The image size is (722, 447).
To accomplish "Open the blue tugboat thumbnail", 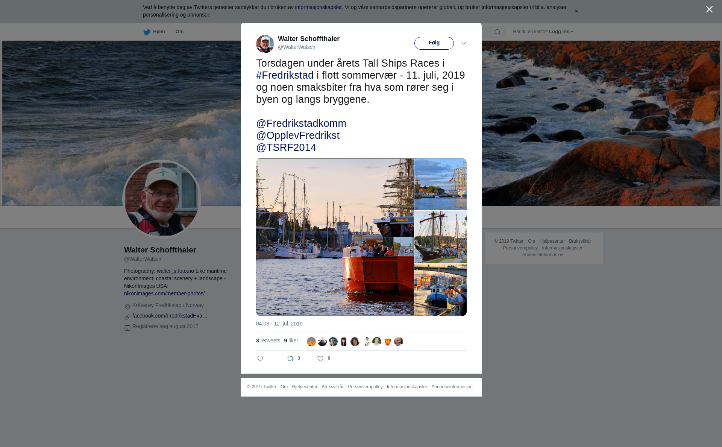I will 440,290.
